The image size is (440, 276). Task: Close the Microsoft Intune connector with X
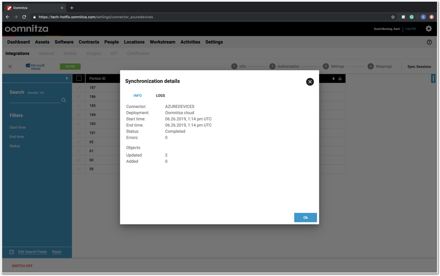(10, 67)
